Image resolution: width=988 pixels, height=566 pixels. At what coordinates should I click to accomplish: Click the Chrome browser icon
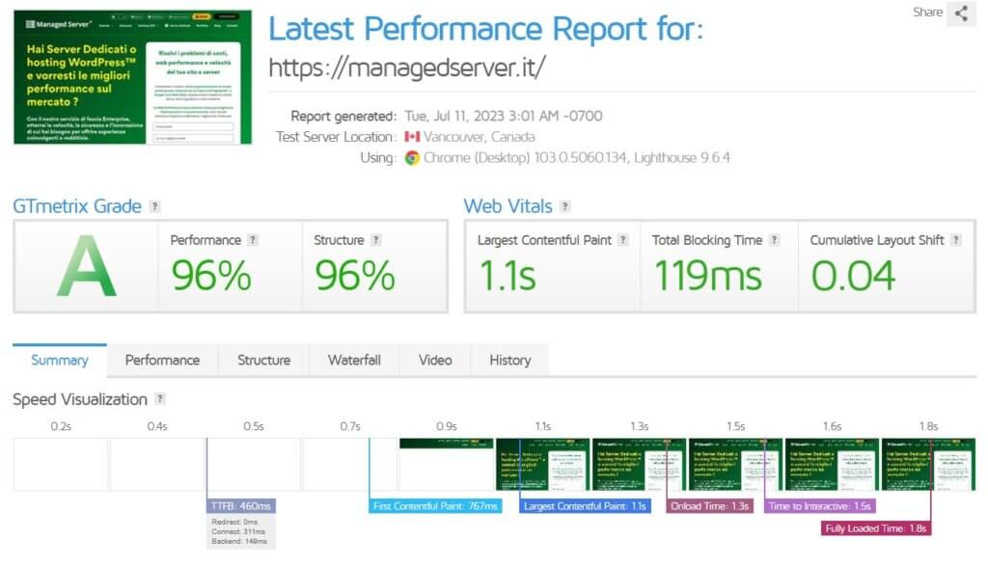(x=412, y=158)
